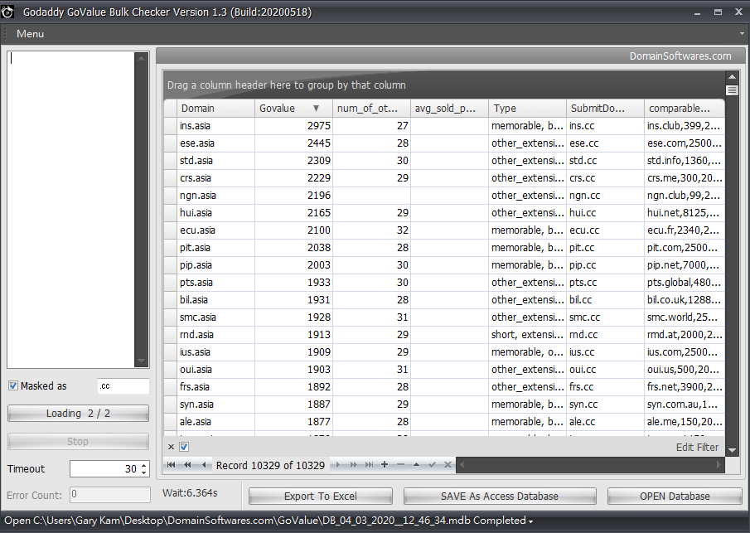Close the GoValue Bulk Checker window
This screenshot has width=750, height=533.
[x=738, y=12]
